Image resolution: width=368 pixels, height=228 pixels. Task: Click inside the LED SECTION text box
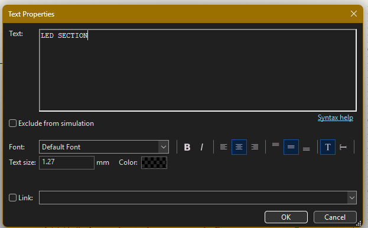[198, 70]
